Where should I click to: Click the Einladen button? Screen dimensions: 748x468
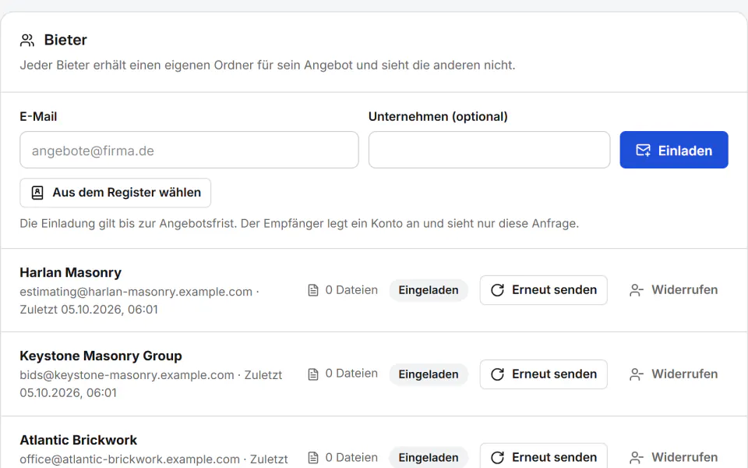coord(673,150)
